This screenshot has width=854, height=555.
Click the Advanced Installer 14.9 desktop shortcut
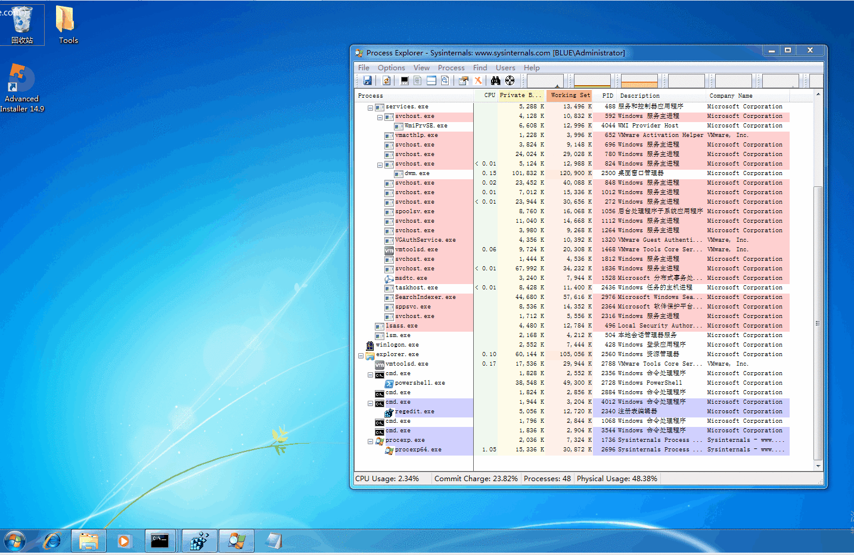coord(22,88)
